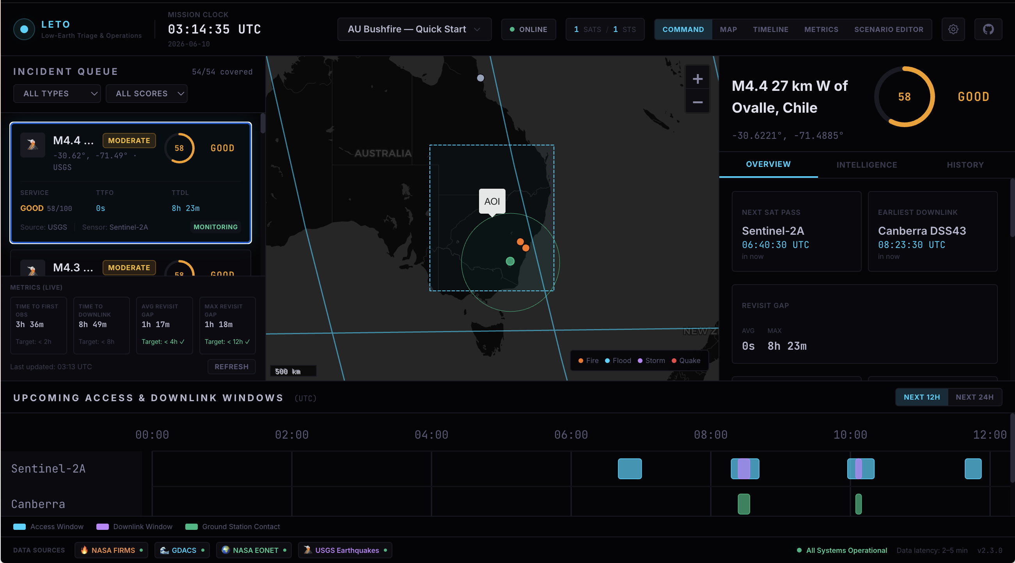Open the settings gear icon
This screenshot has width=1015, height=563.
[x=953, y=29]
